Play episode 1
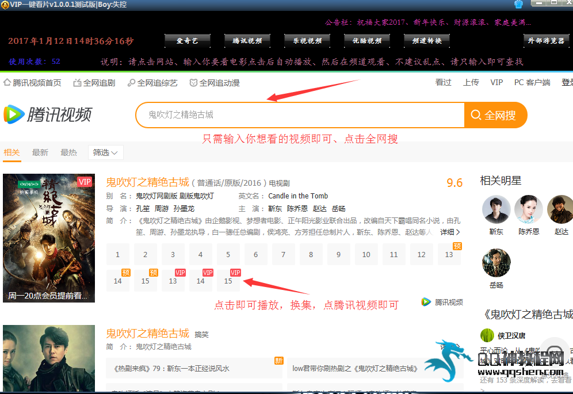The height and width of the screenshot is (394, 573). pos(118,254)
